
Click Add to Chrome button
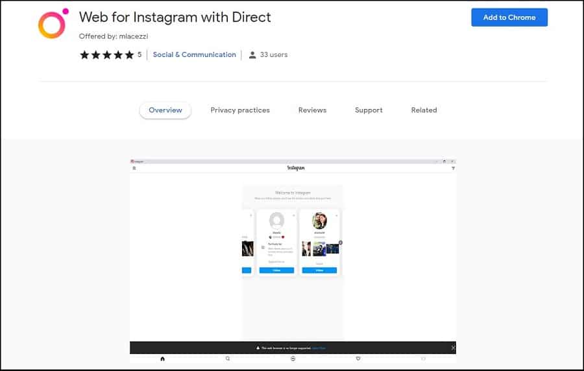(x=509, y=18)
